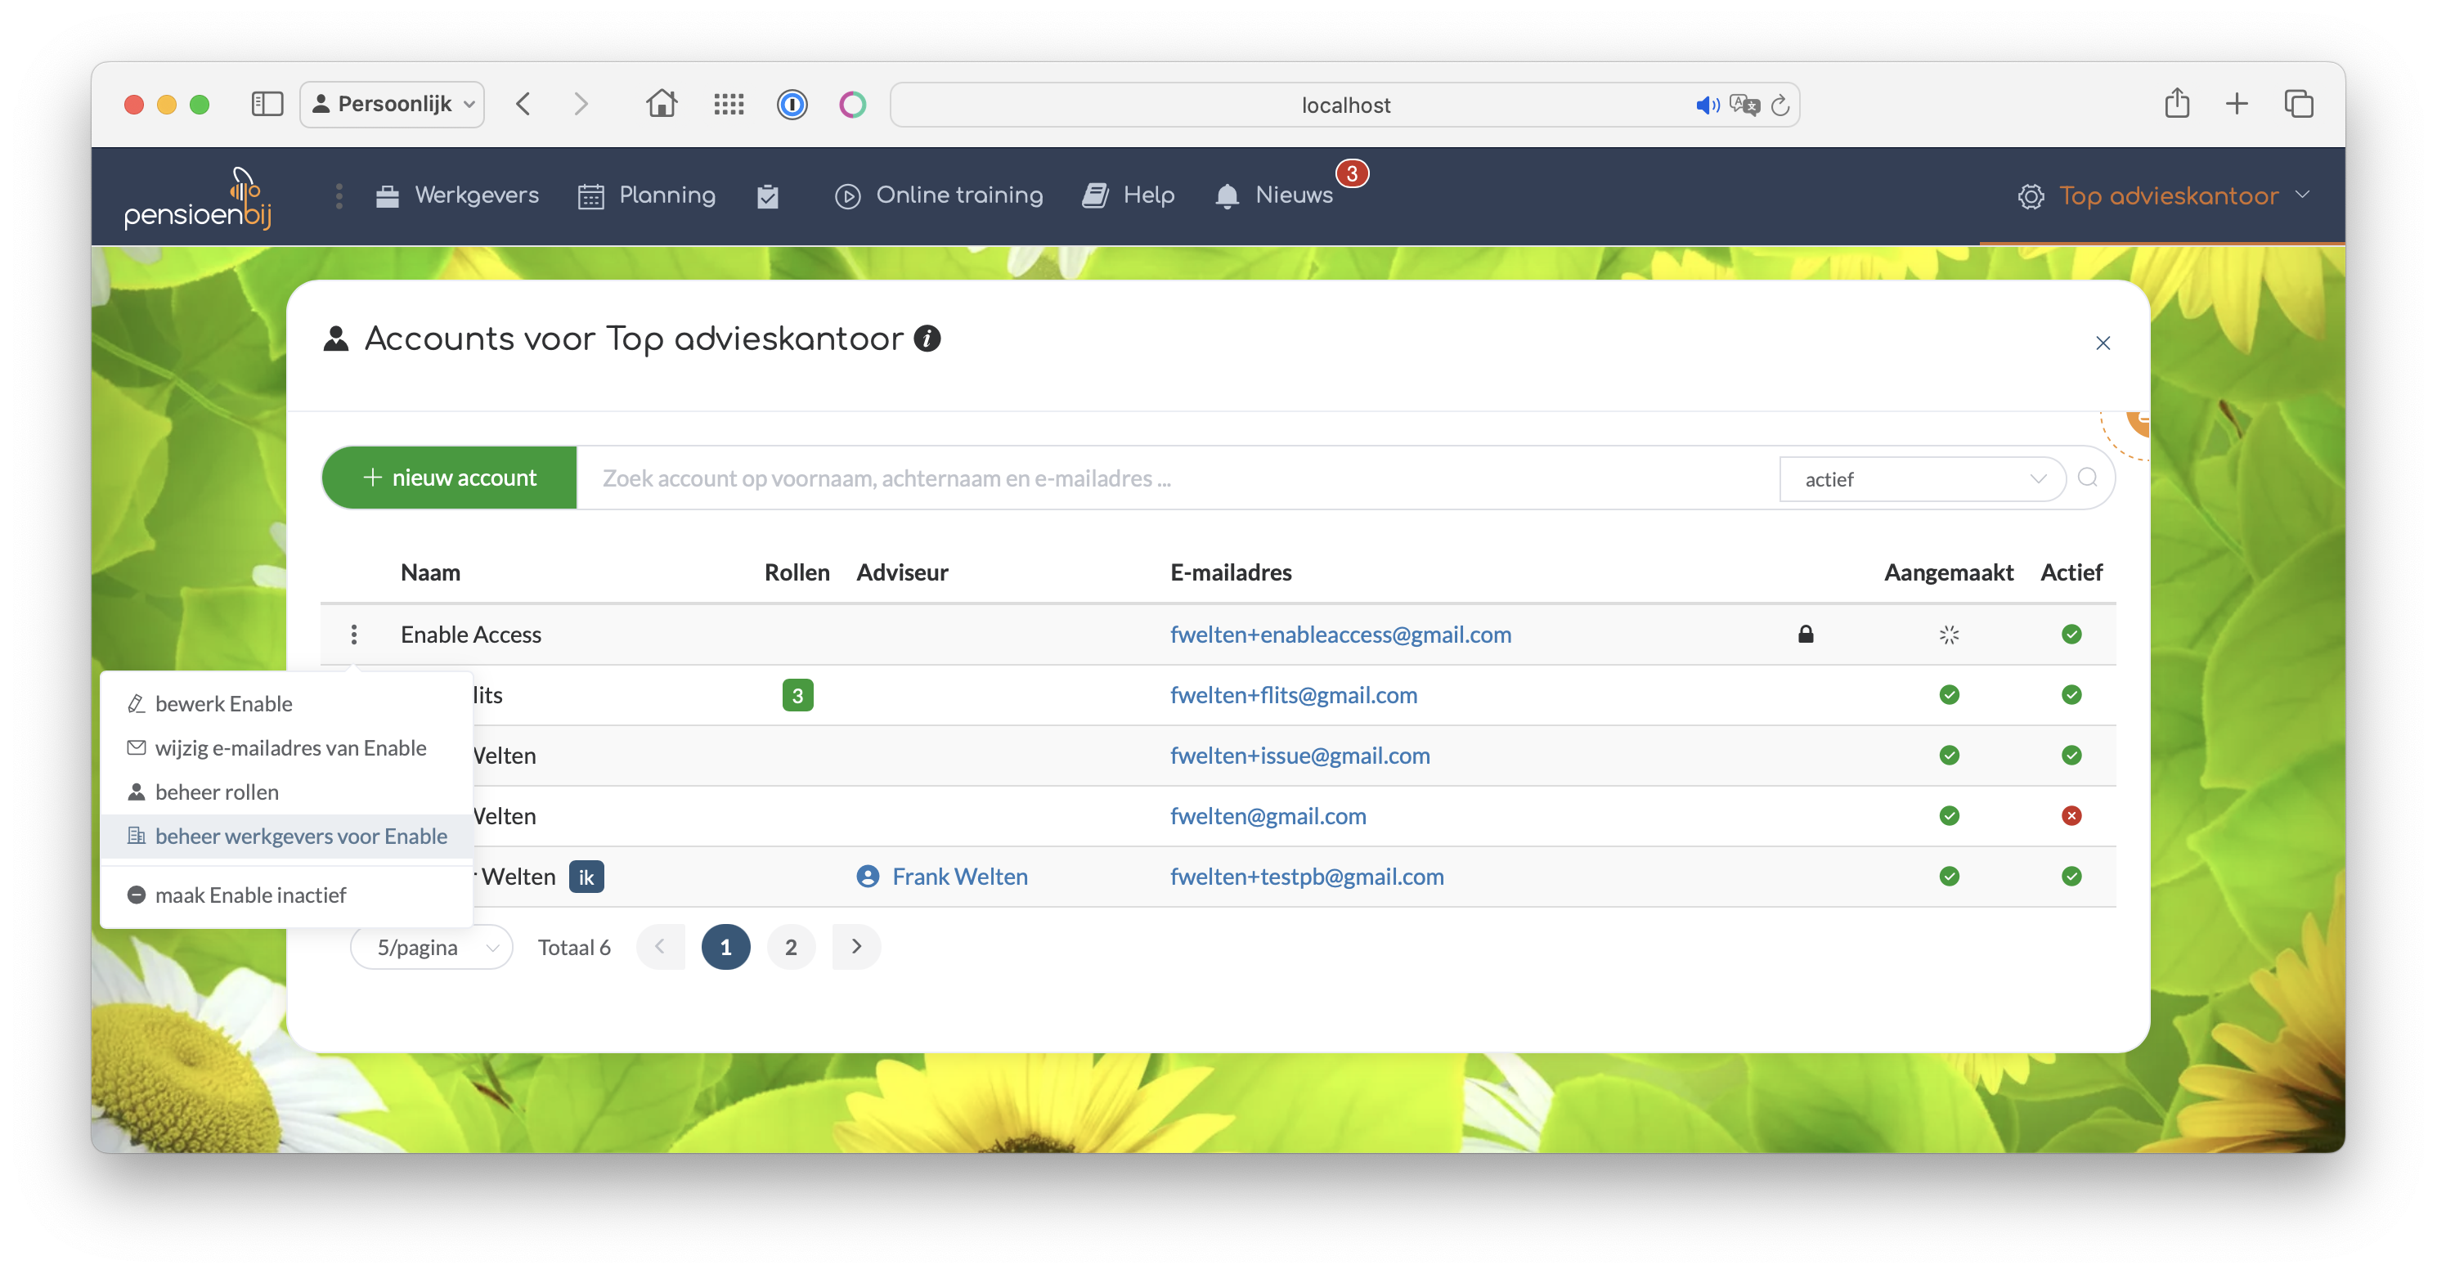Go to pagination page 2
This screenshot has height=1274, width=2437.
[x=791, y=947]
